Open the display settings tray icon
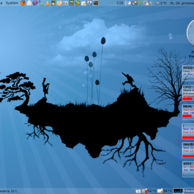The width and height of the screenshot is (194, 194). coord(134,3)
